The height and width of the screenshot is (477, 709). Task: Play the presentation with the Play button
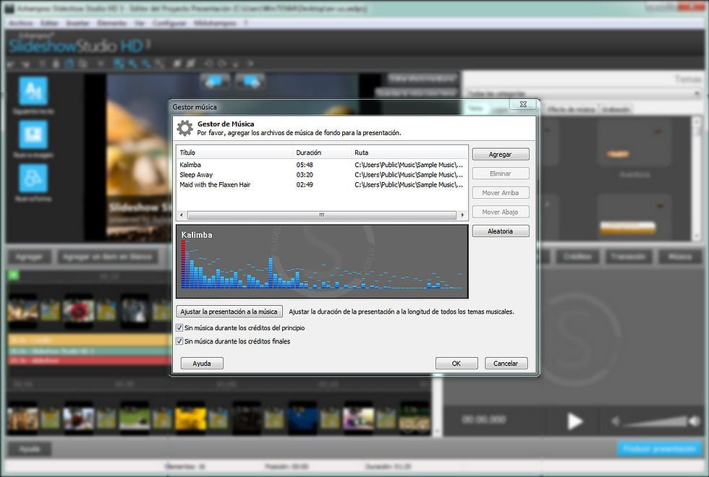point(574,421)
